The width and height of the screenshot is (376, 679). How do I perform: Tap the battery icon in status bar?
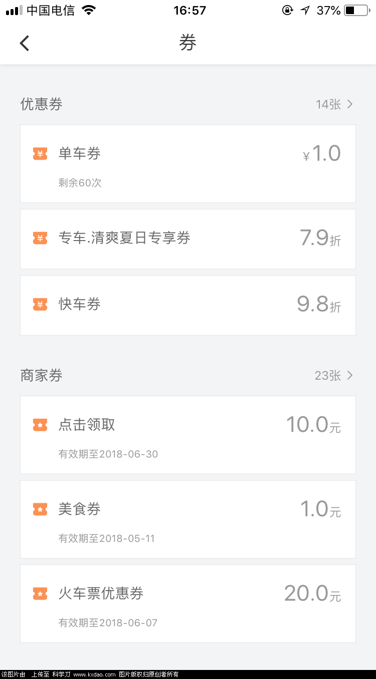pyautogui.click(x=356, y=10)
